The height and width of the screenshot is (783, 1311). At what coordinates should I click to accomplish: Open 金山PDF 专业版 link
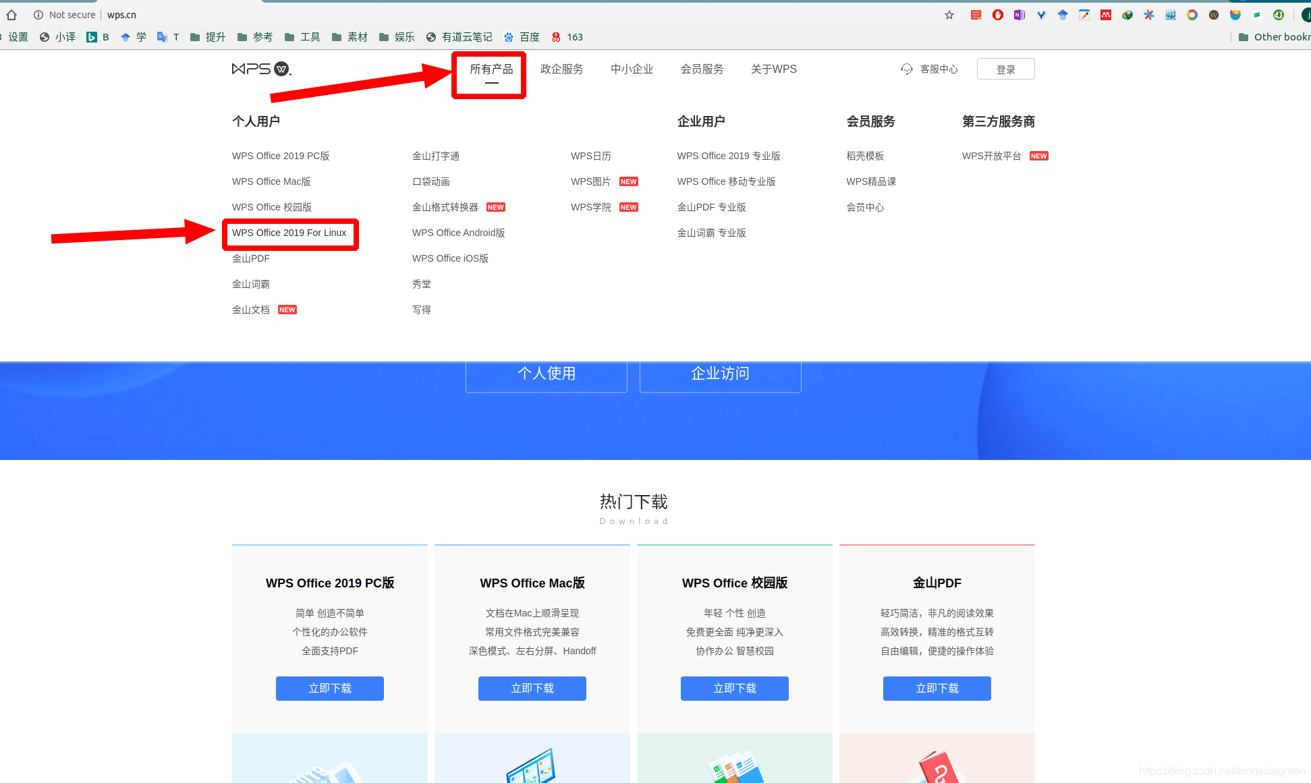(711, 207)
